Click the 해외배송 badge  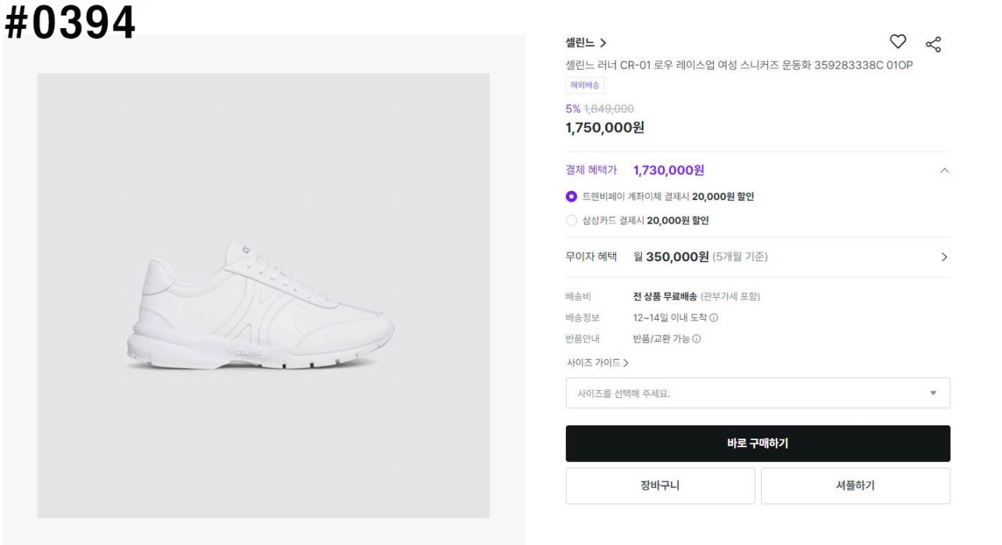pyautogui.click(x=585, y=86)
